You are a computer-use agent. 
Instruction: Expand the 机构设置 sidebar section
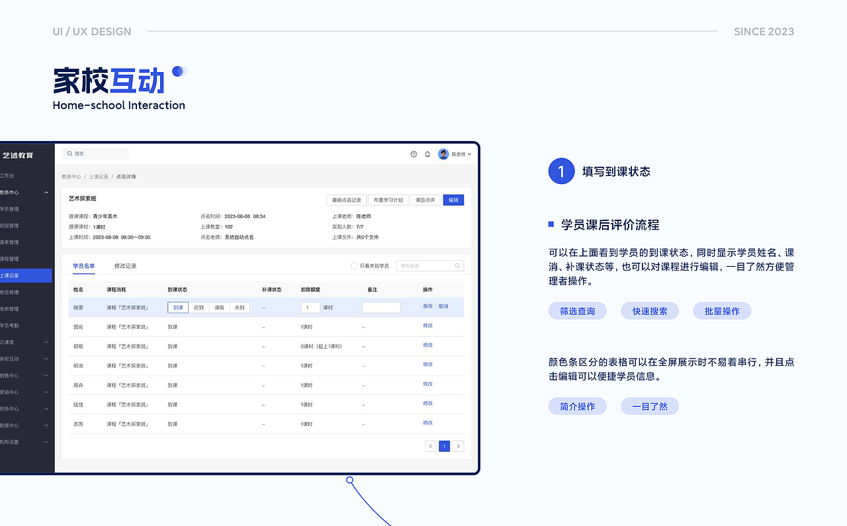46,442
